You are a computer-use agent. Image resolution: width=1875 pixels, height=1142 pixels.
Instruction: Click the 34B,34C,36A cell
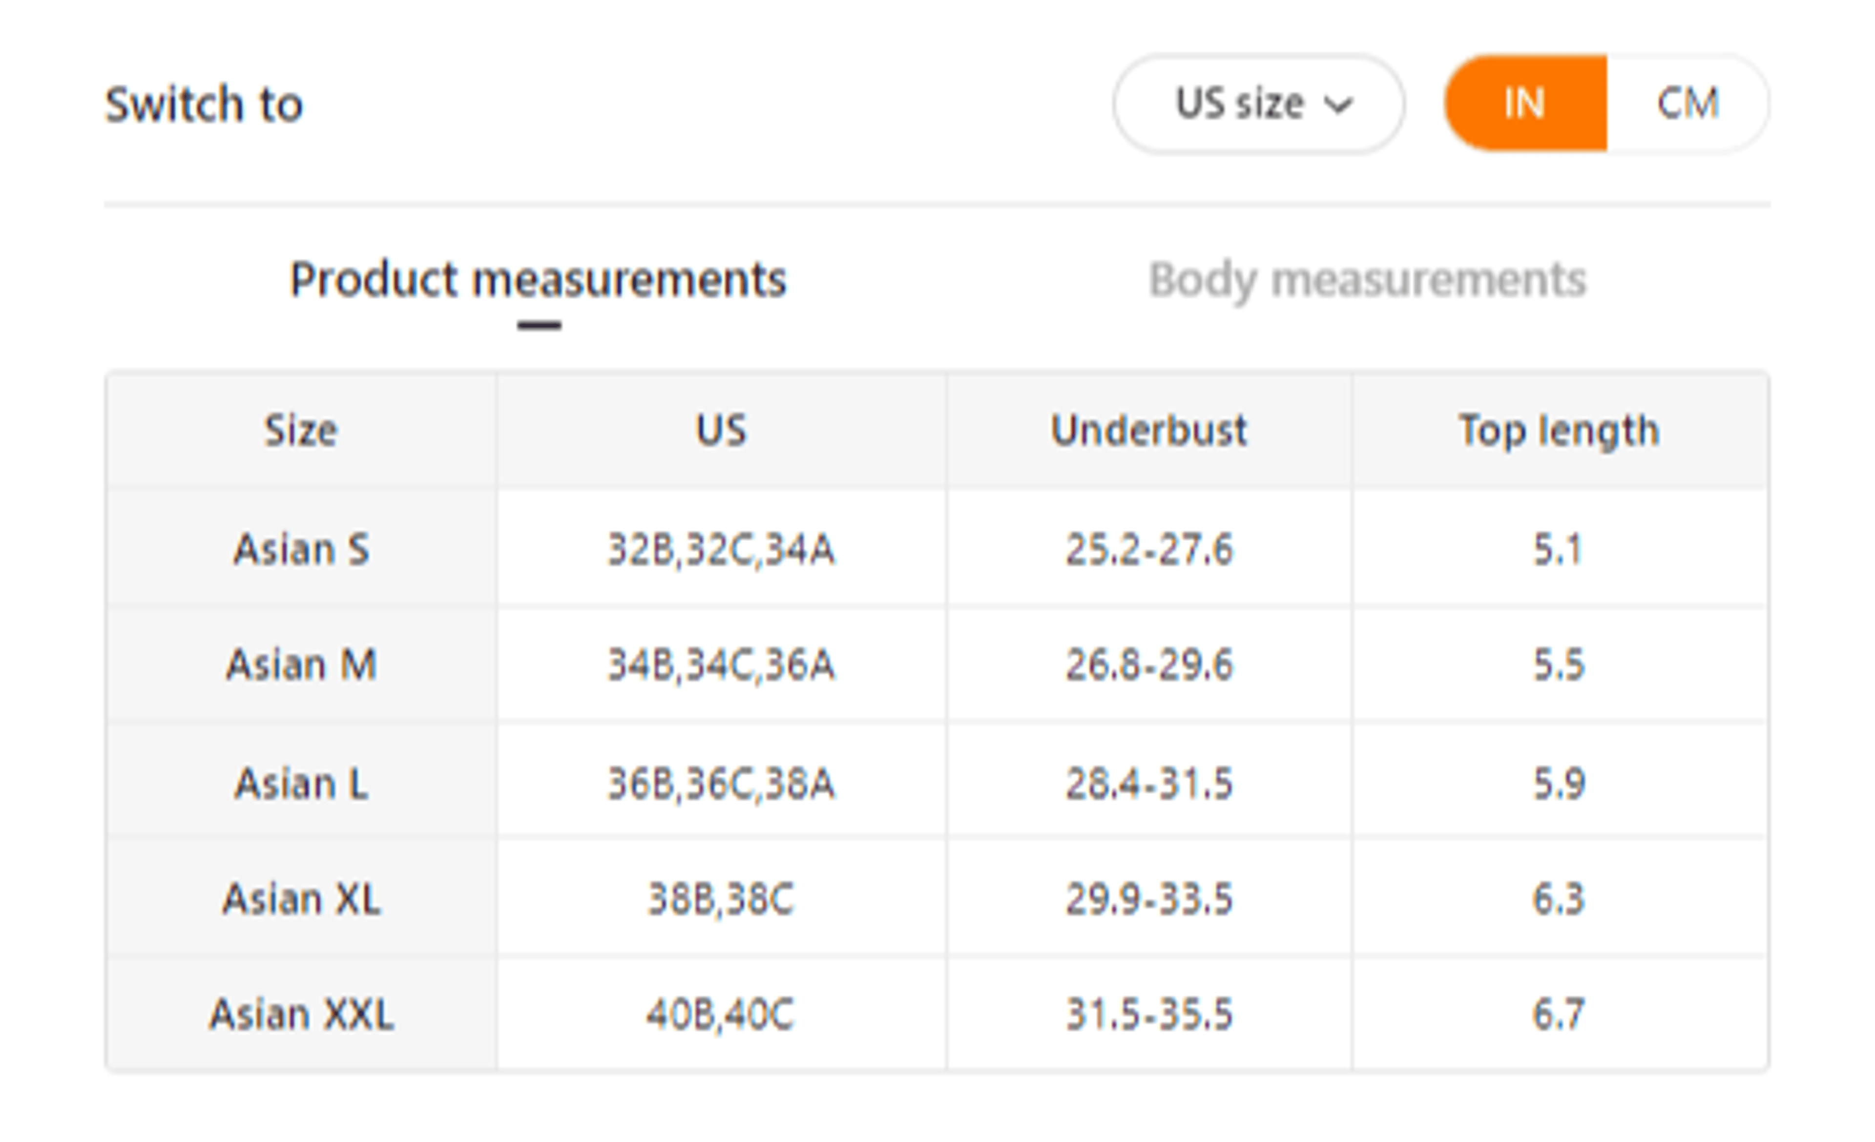pos(721,664)
